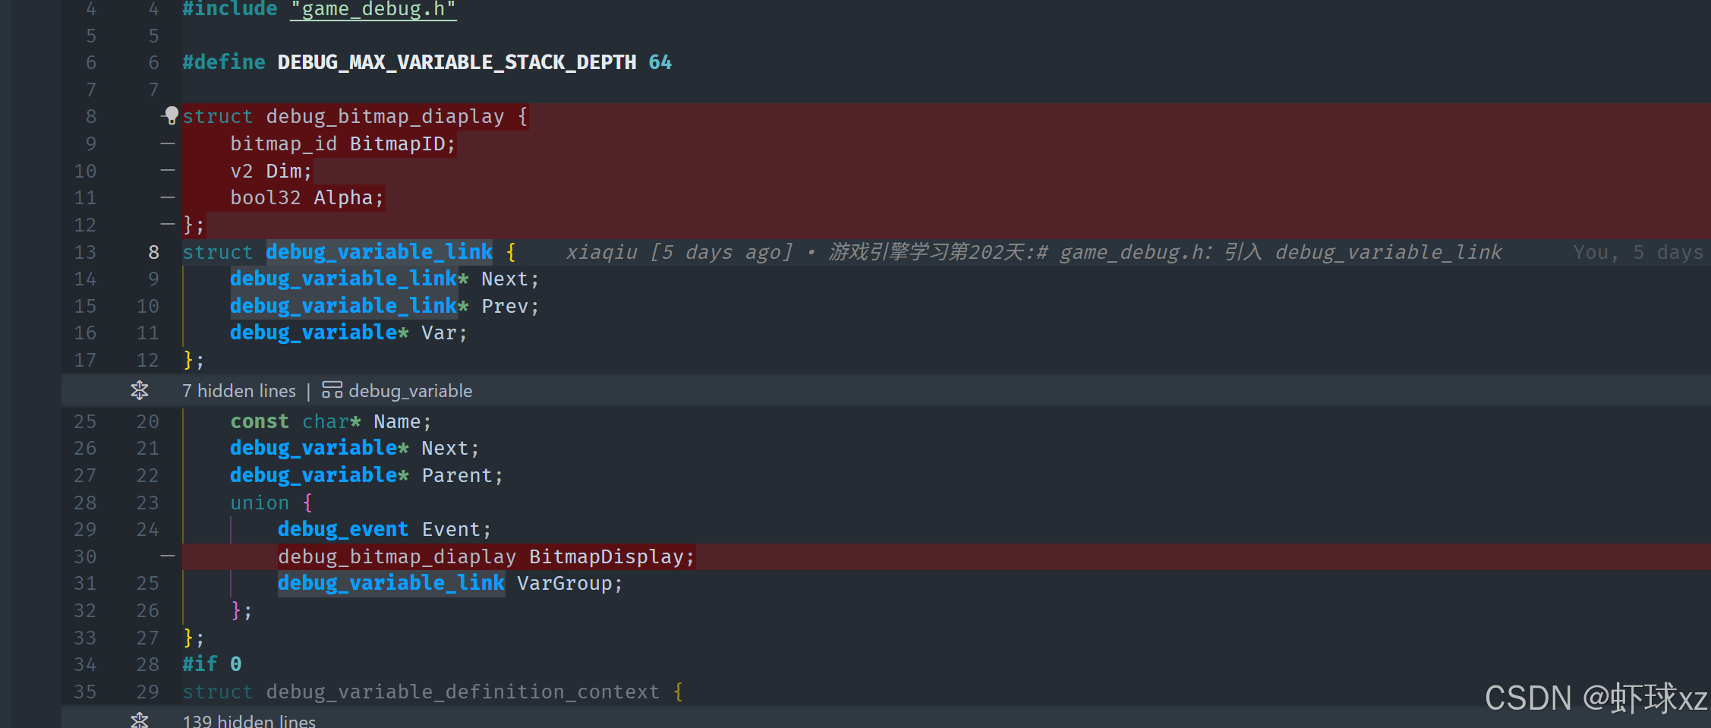
Task: Click the "Var;" member name
Action: 444,333
